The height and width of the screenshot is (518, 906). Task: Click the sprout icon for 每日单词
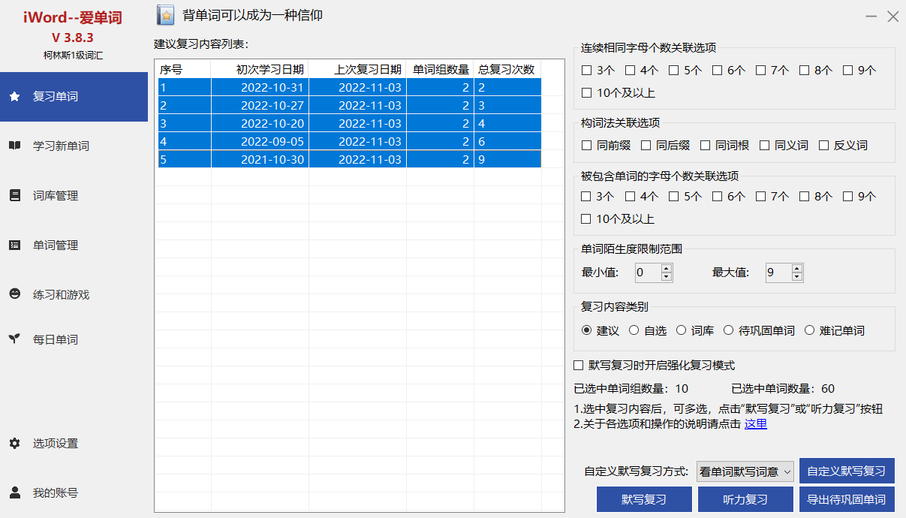[x=14, y=339]
